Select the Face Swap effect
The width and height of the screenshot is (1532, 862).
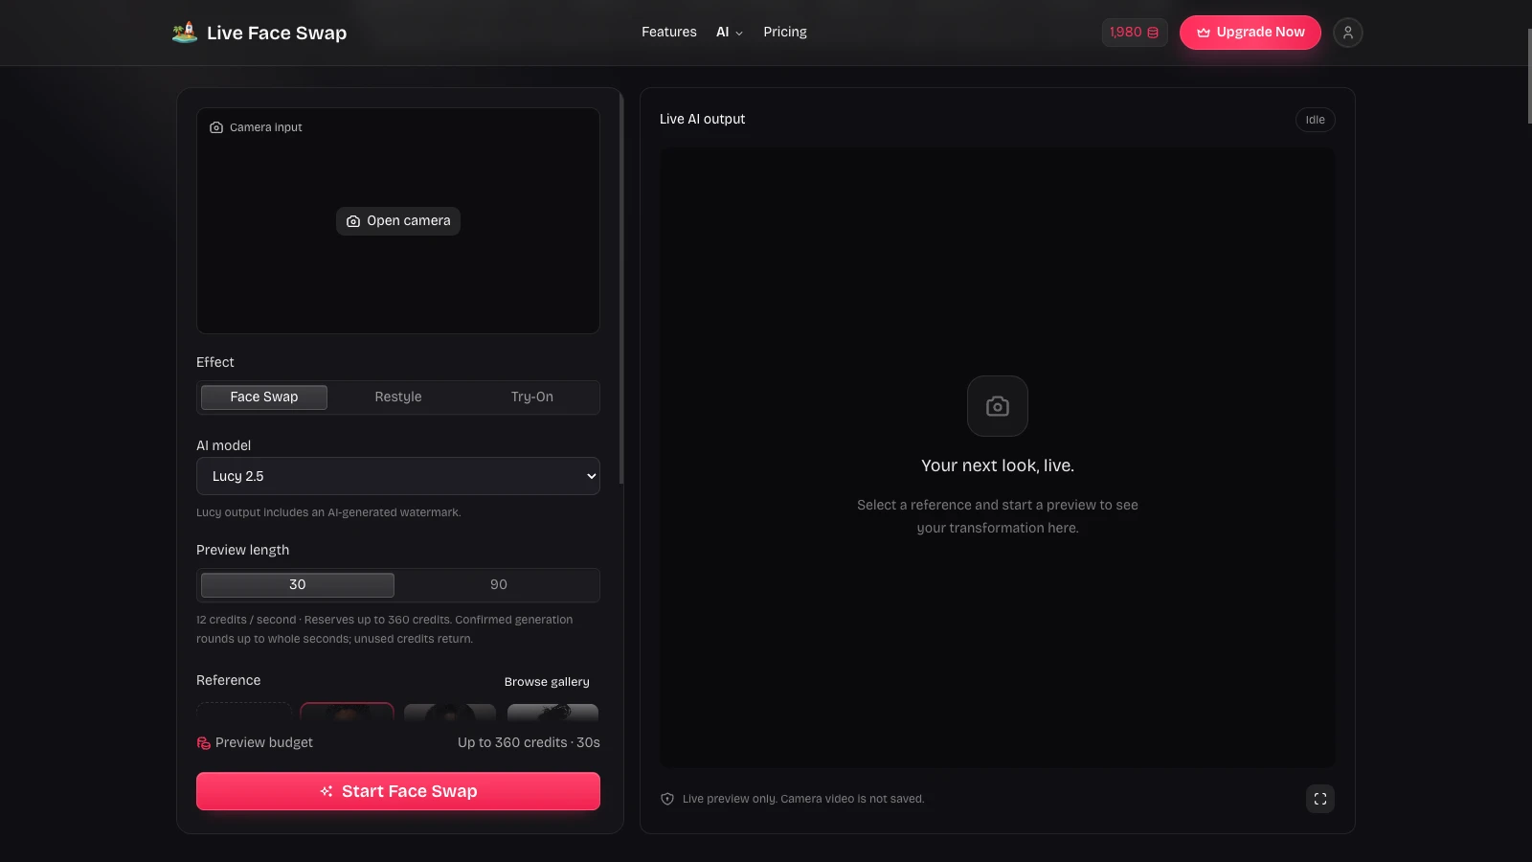[264, 397]
